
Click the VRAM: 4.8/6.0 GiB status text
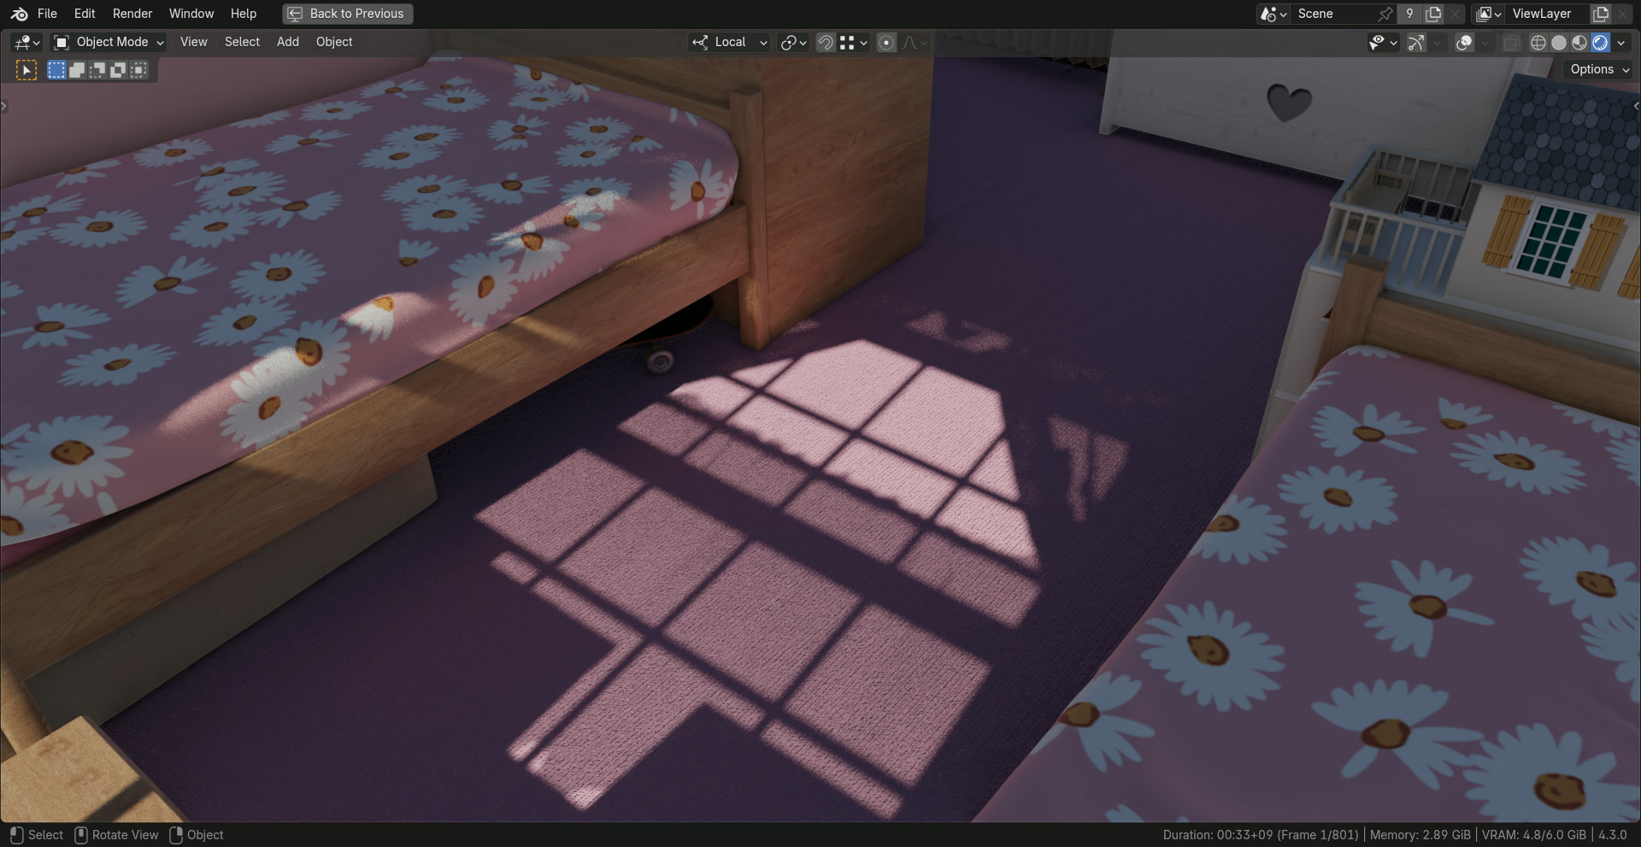click(x=1533, y=835)
